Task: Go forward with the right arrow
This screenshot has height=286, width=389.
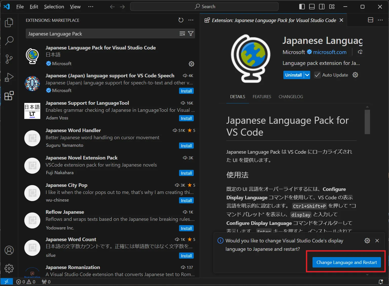Action: (122, 7)
